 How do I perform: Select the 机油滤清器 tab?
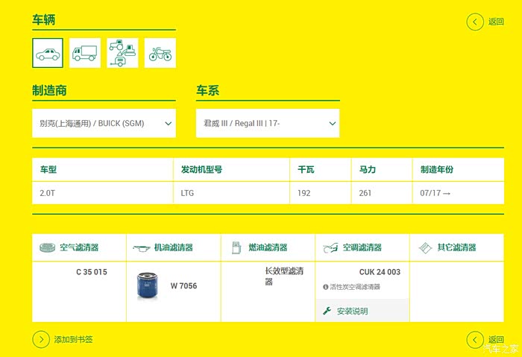click(x=173, y=247)
